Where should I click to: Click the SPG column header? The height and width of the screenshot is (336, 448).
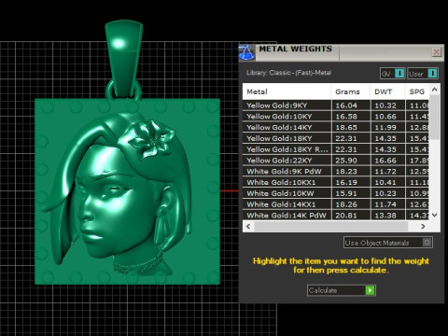coord(417,91)
